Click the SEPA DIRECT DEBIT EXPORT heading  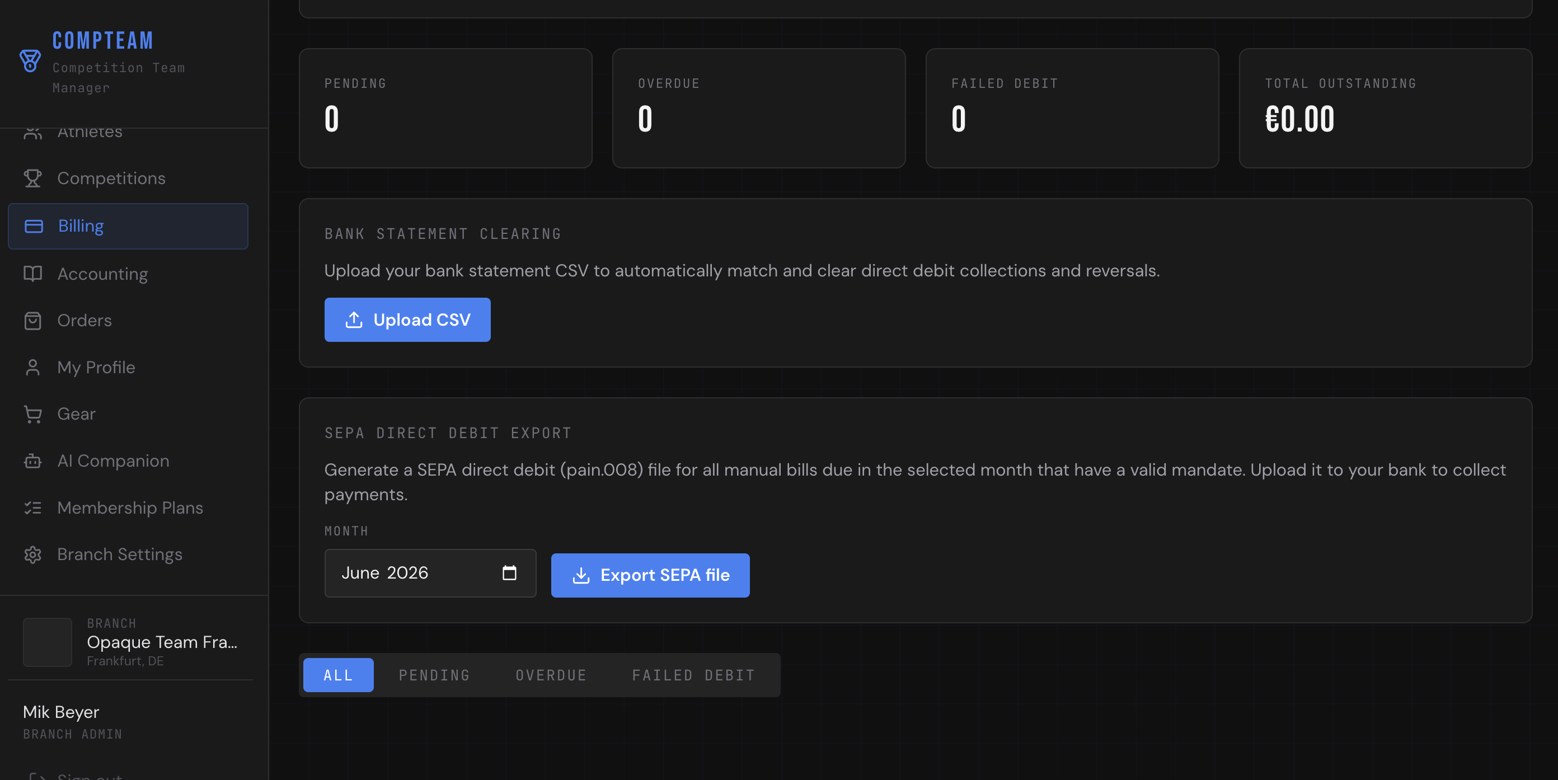448,434
